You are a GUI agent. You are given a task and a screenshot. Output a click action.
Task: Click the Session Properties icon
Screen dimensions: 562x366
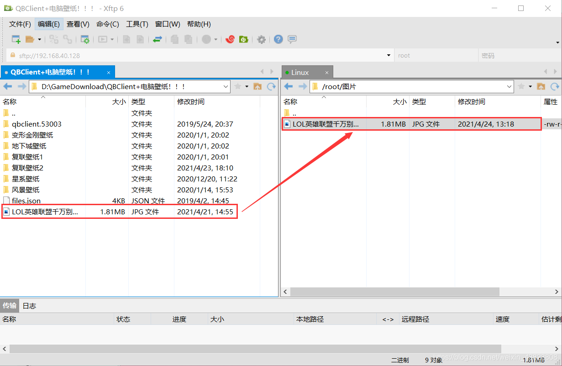(x=85, y=40)
